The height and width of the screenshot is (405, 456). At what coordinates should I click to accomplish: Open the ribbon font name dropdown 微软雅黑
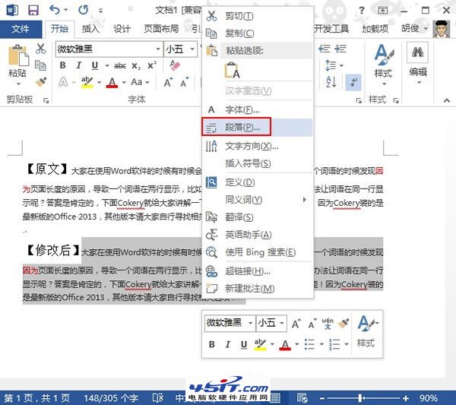158,49
